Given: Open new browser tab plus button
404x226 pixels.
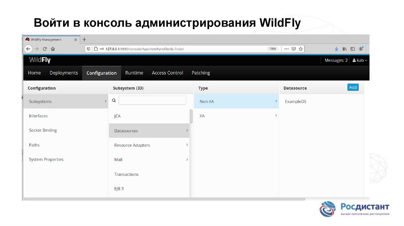Looking at the screenshot, I should point(84,40).
